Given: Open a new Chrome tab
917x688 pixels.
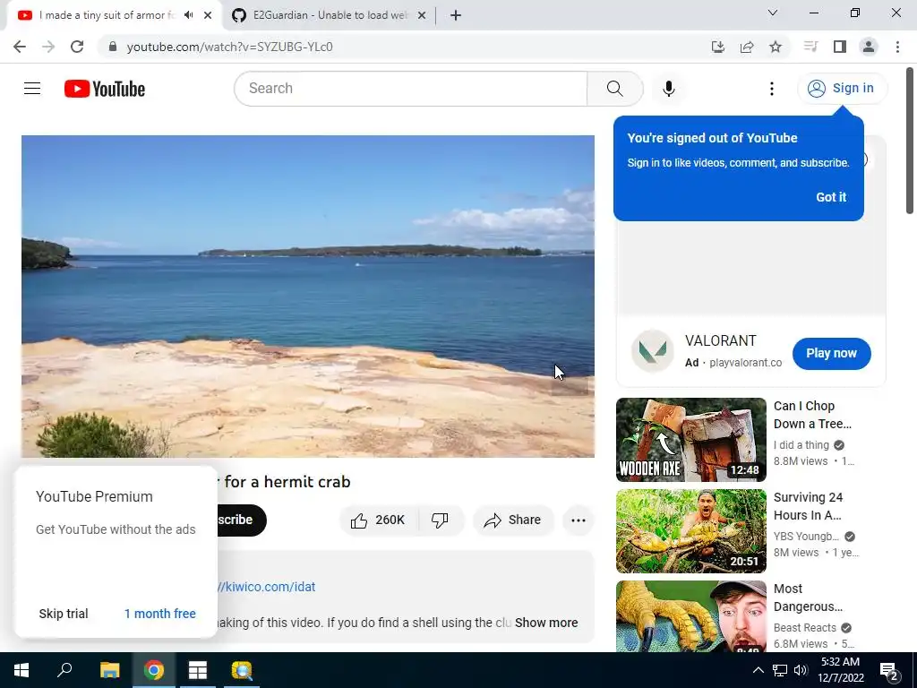Looking at the screenshot, I should (456, 15).
